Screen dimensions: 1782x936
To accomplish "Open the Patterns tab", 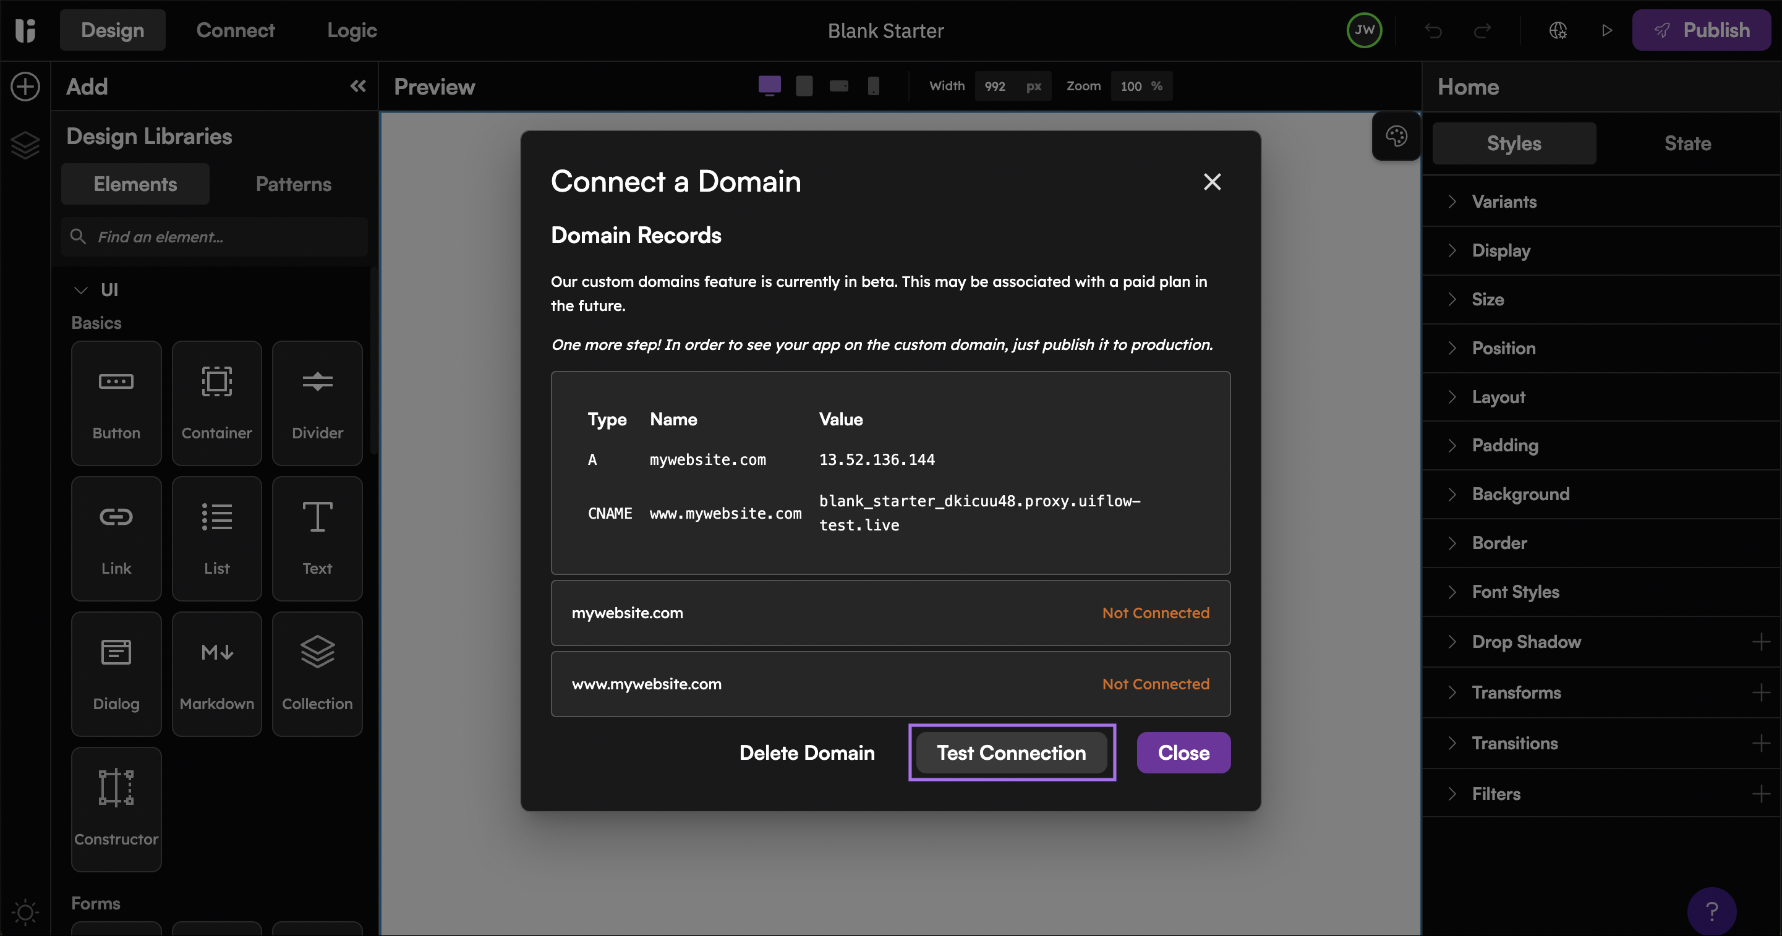I will [293, 184].
